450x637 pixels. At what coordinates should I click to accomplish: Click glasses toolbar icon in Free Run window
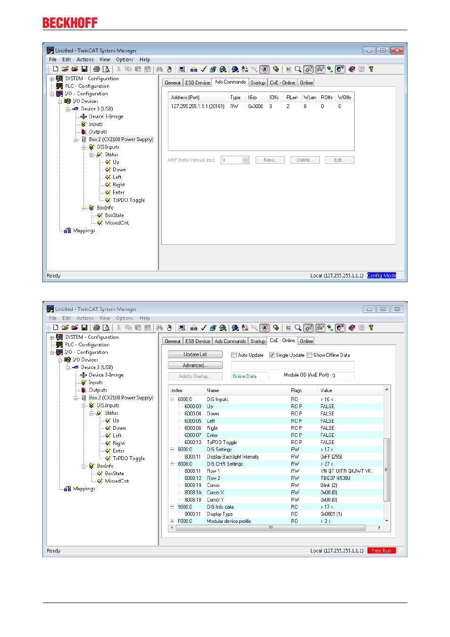[320, 327]
